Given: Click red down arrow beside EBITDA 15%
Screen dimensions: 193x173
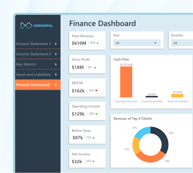Looking at the screenshot, I should click(96, 90).
